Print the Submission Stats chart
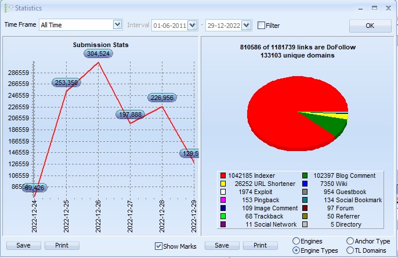This screenshot has height=258, width=398. pos(61,246)
